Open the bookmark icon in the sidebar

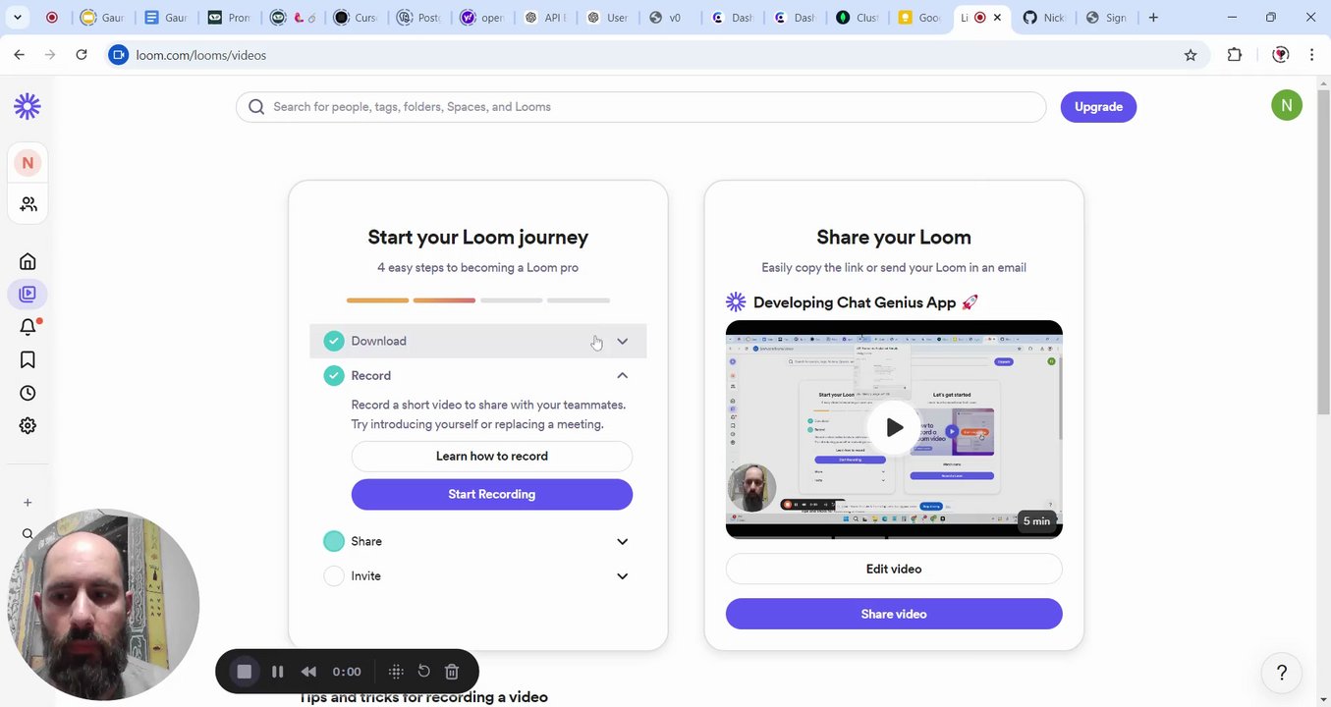point(28,360)
